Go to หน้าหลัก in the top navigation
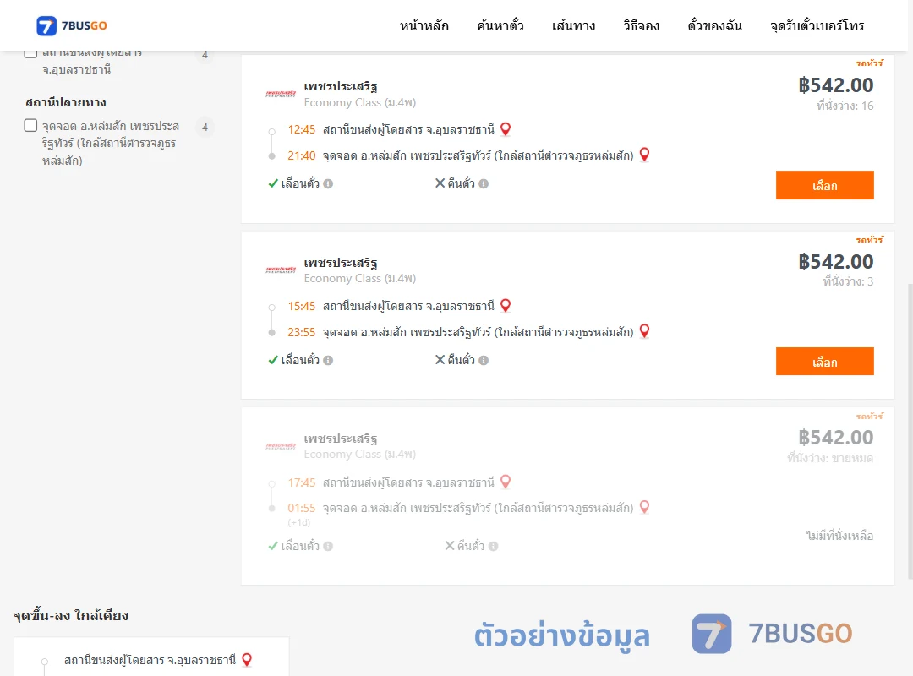The width and height of the screenshot is (913, 676). click(424, 25)
